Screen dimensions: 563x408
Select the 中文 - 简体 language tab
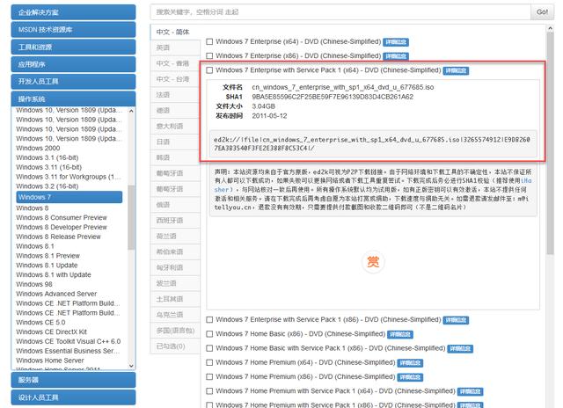tap(175, 32)
